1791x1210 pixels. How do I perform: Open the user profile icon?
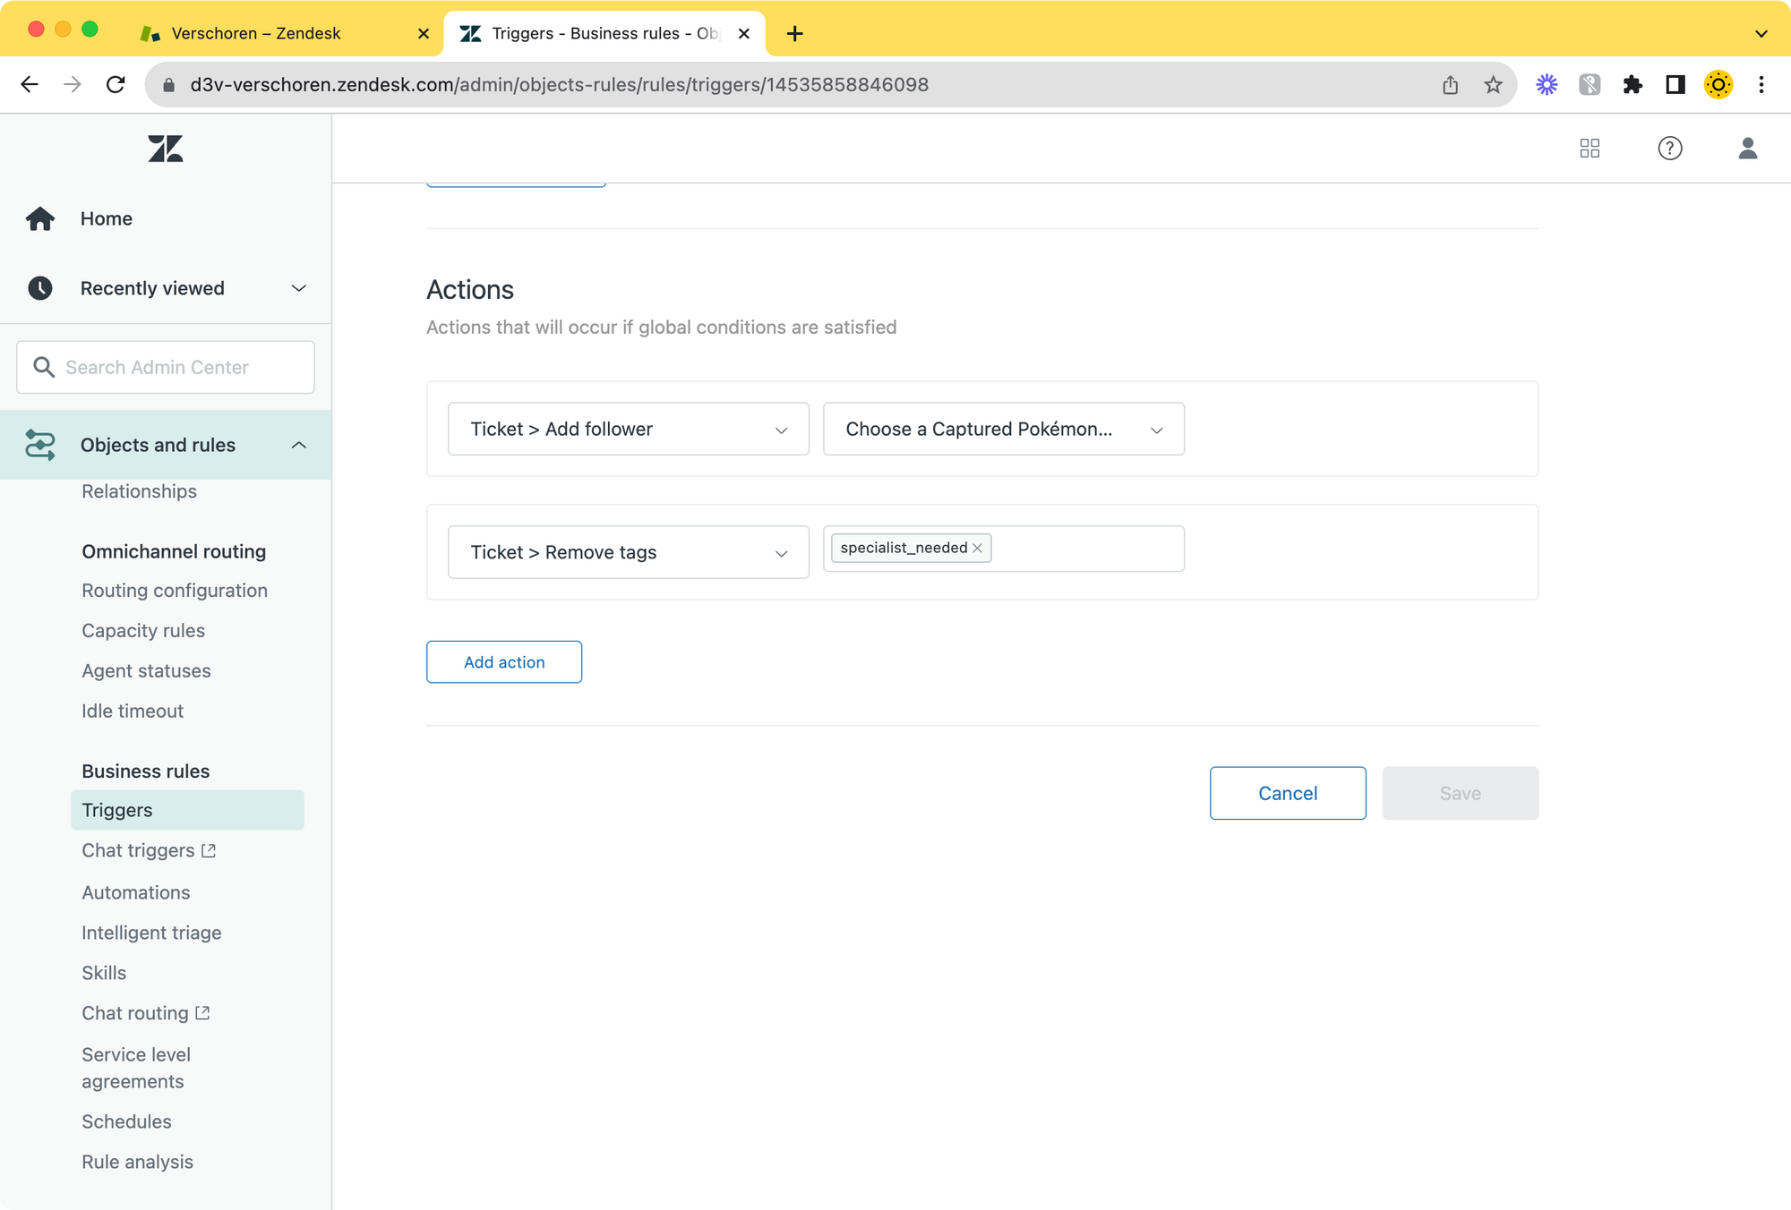[x=1747, y=149]
